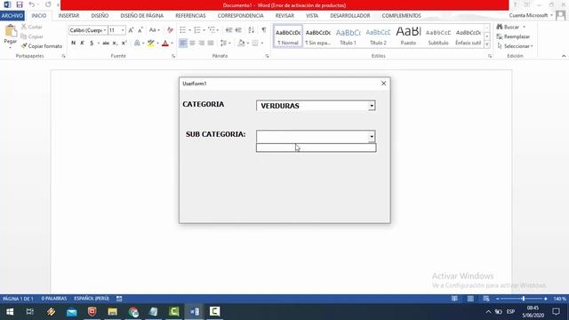Go to the REFERENCIAS tab
Image resolution: width=569 pixels, height=320 pixels.
[190, 16]
